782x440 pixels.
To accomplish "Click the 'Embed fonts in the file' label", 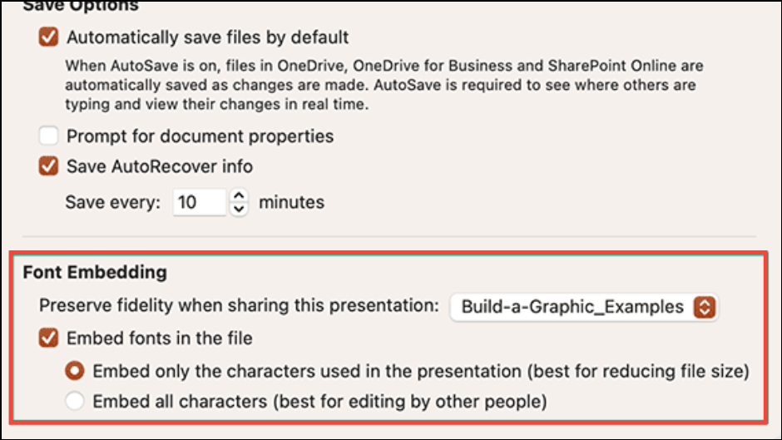I will pos(160,339).
